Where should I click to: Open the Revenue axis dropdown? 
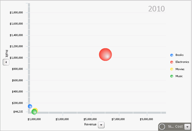click(x=101, y=125)
